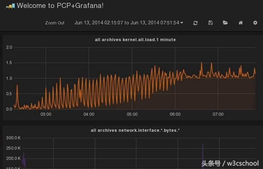This screenshot has height=169, width=263.
Task: Click the 07:00 x-axis label on load graph
Action: point(218,114)
